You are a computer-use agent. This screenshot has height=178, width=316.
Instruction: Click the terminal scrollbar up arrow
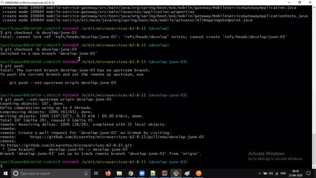pyautogui.click(x=314, y=7)
